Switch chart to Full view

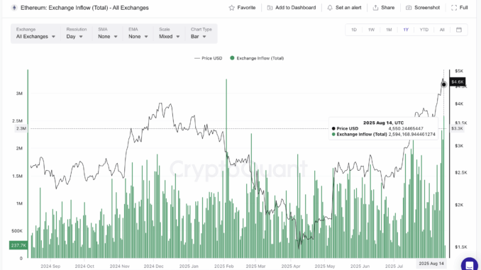click(460, 8)
